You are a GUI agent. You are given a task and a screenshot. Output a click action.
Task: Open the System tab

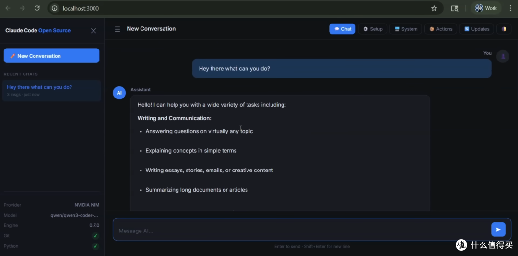coord(405,29)
